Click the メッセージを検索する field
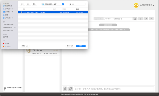This screenshot has height=96, width=159. [x=118, y=19]
